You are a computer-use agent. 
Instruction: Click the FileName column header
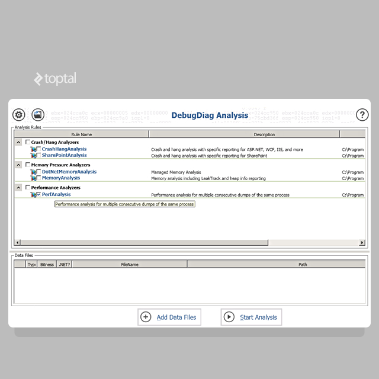(130, 265)
